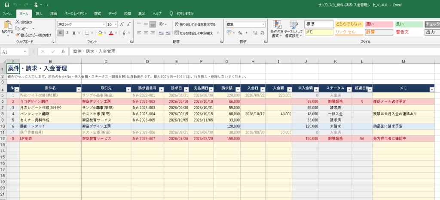The image size is (440, 200).
Task: Open テーブルとして書式設定 format as table
Action: point(293,29)
